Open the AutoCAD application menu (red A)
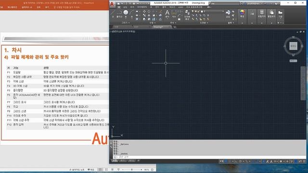Image resolution: width=308 pixels, height=173 pixels. click(113, 4)
